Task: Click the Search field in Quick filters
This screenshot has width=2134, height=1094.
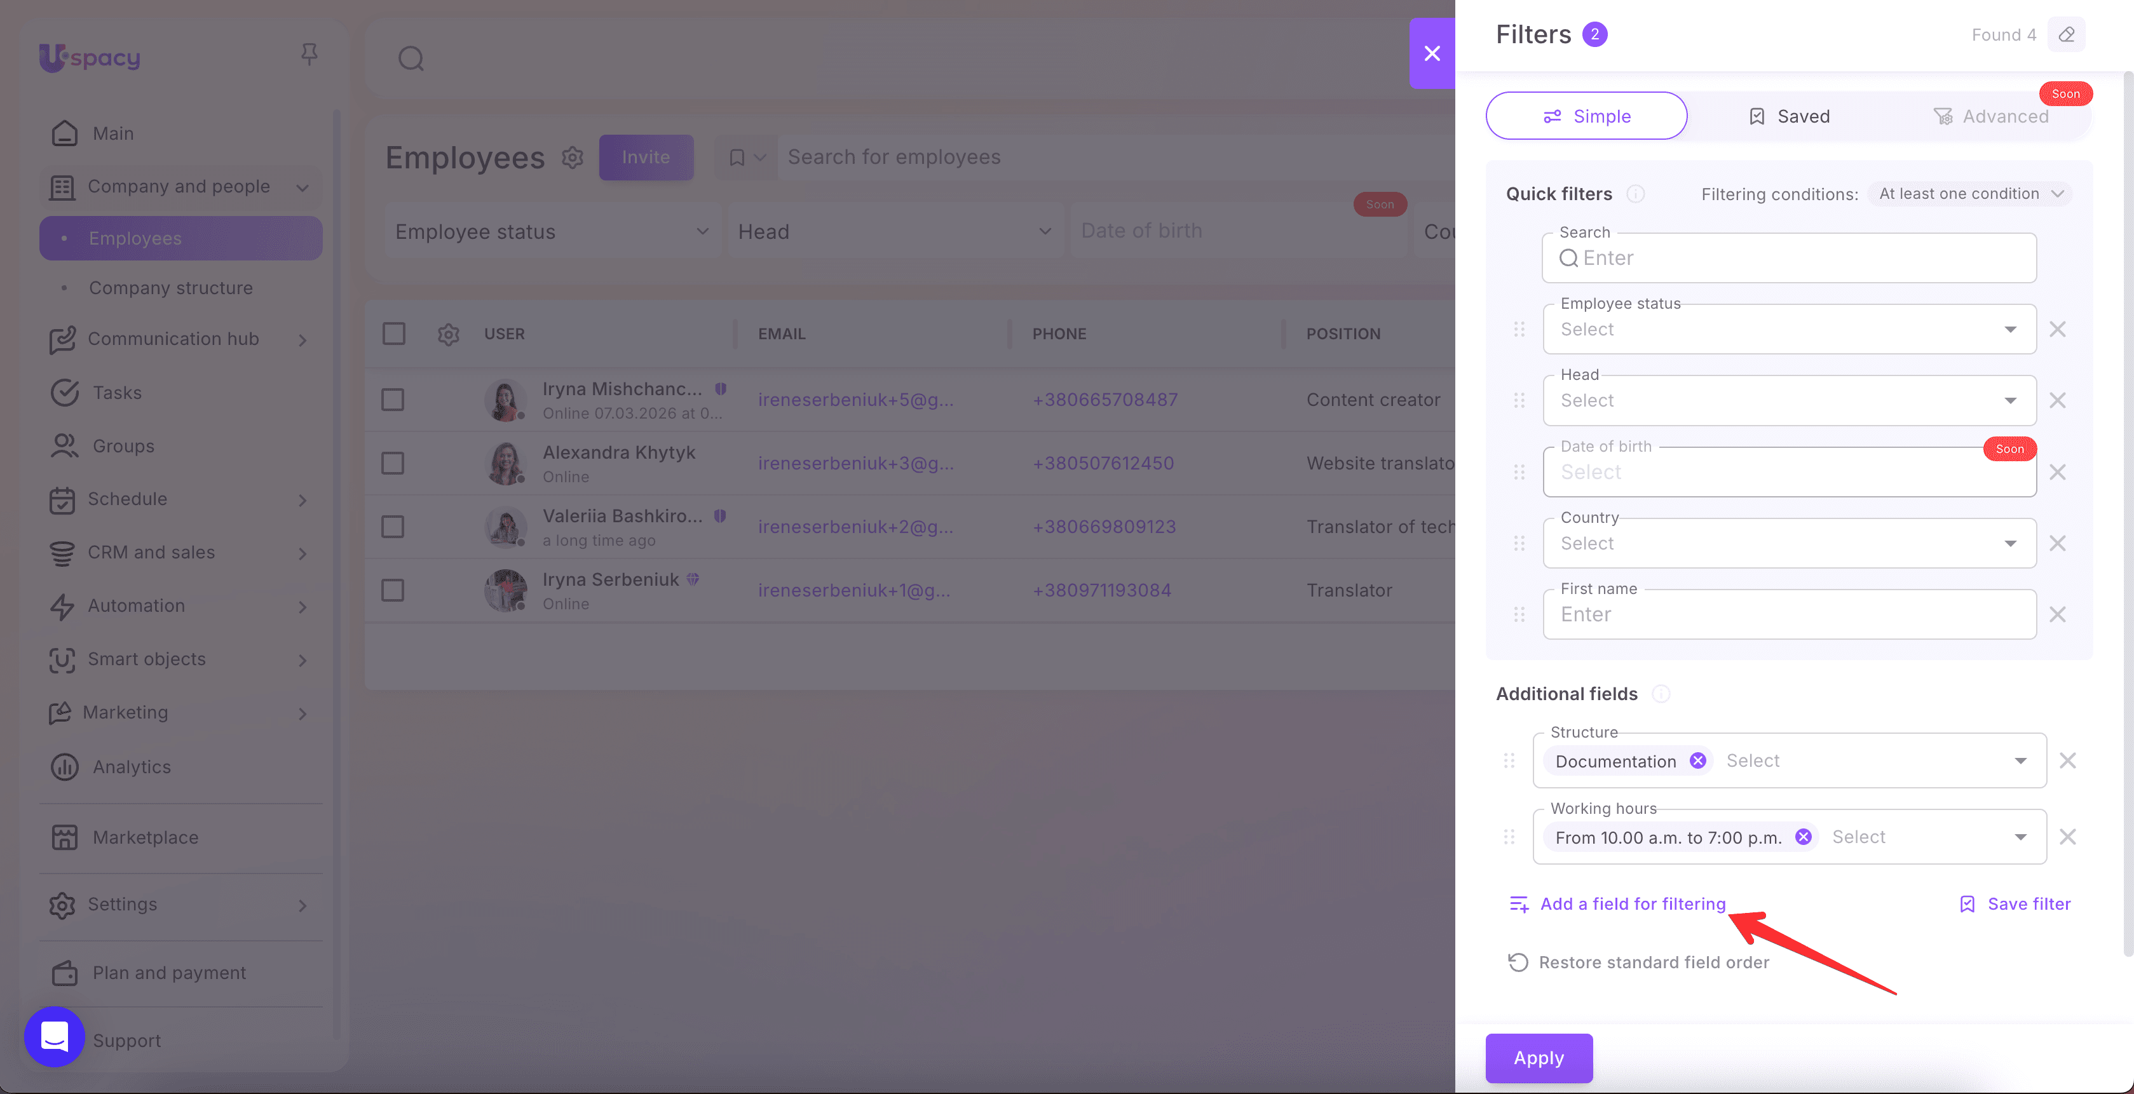Action: tap(1790, 259)
